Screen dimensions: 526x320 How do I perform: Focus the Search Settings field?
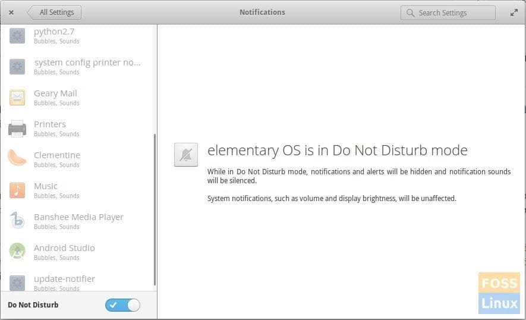pos(448,12)
